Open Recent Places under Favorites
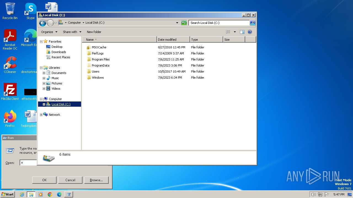Viewport: 353px width, 198px height. pos(61,57)
